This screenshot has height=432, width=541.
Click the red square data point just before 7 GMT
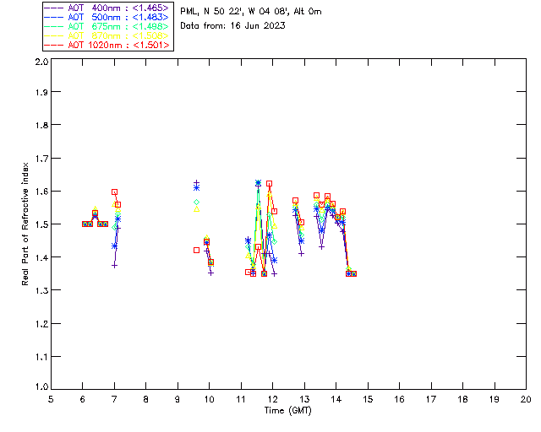114,192
